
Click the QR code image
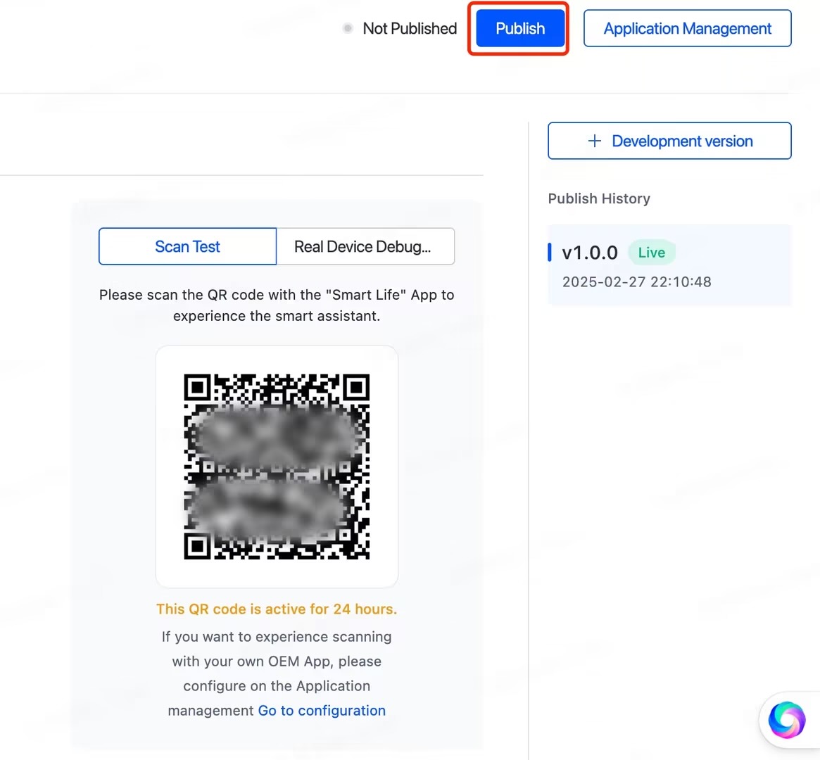click(x=277, y=467)
